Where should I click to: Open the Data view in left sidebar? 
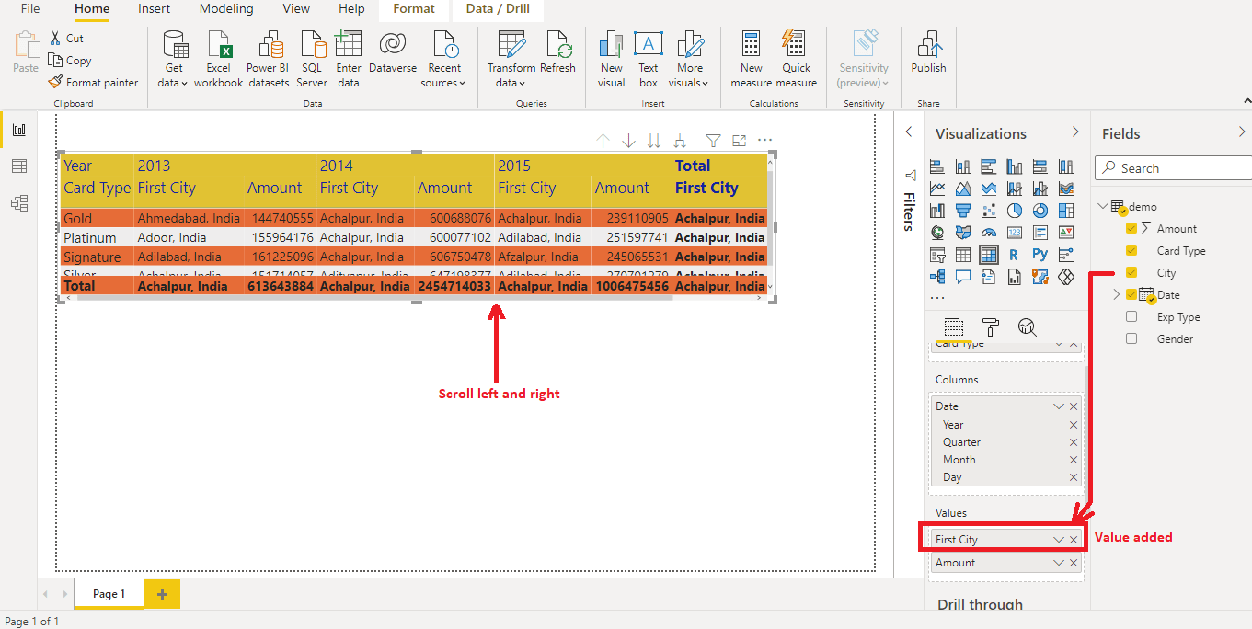(19, 166)
